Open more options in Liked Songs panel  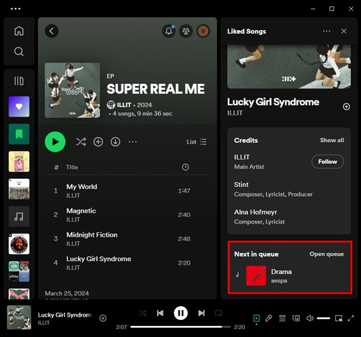pyautogui.click(x=326, y=31)
